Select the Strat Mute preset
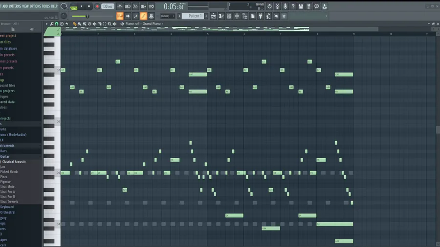 7,186
